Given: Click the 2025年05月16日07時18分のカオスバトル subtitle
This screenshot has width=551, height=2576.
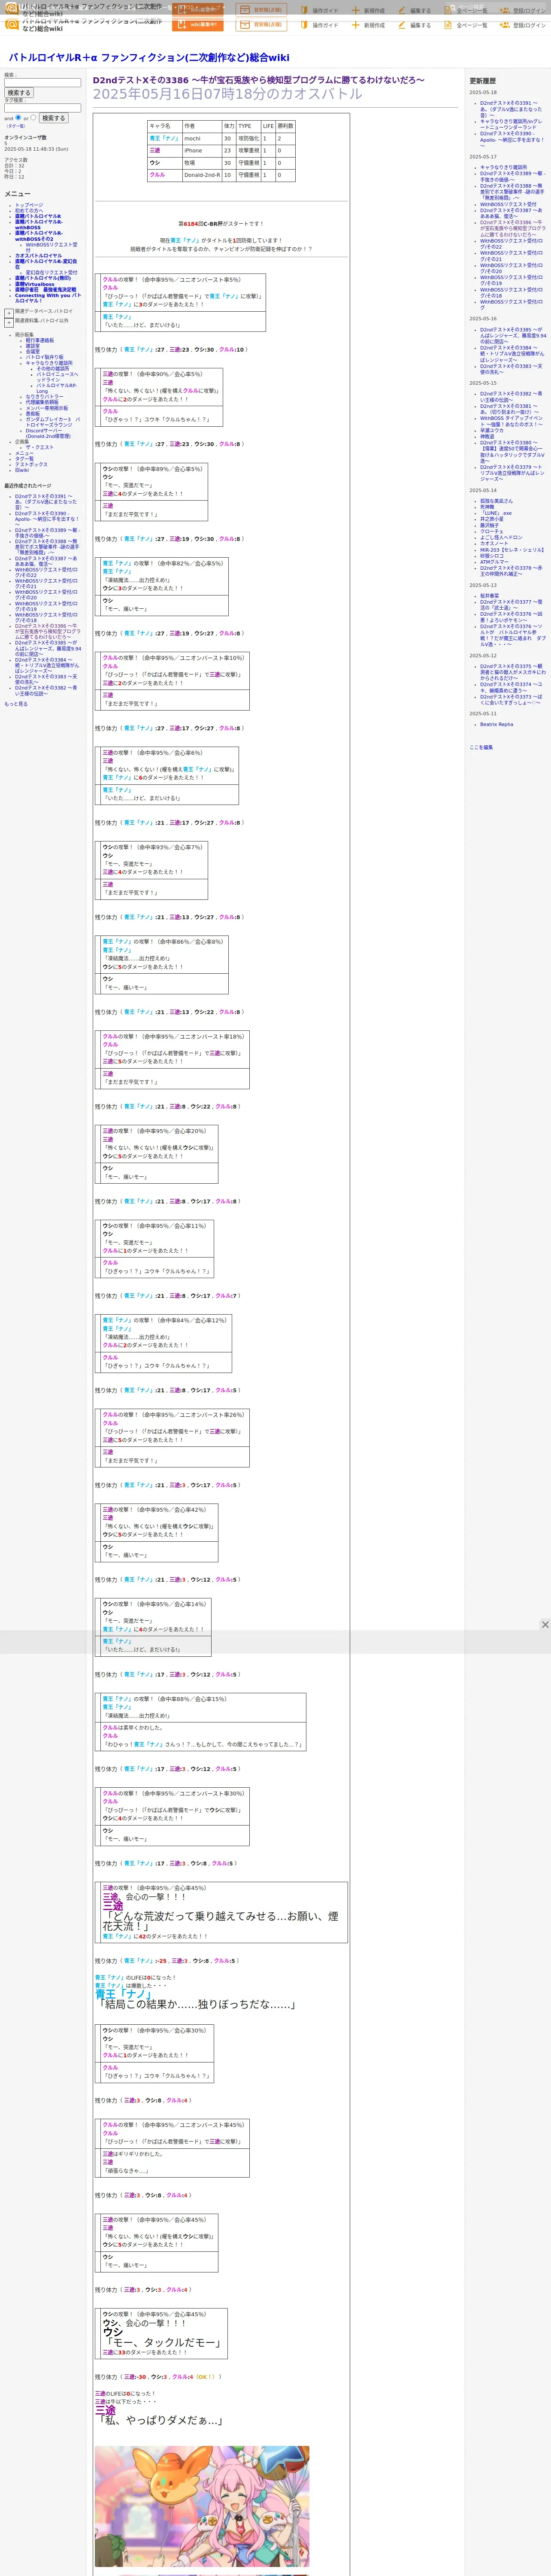Looking at the screenshot, I should coord(228,94).
